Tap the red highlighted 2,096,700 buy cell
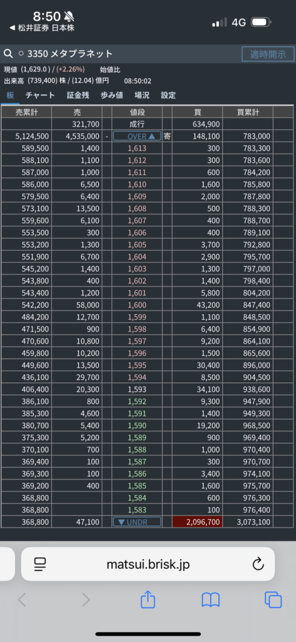Viewport: 296px width, 642px height. tap(198, 522)
